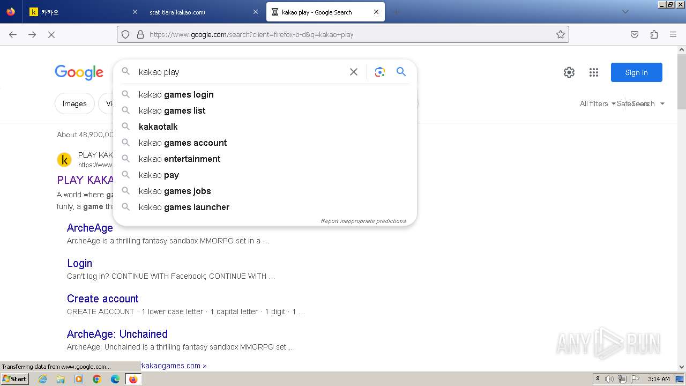Launch Chrome from taskbar
This screenshot has height=386, width=686.
97,379
